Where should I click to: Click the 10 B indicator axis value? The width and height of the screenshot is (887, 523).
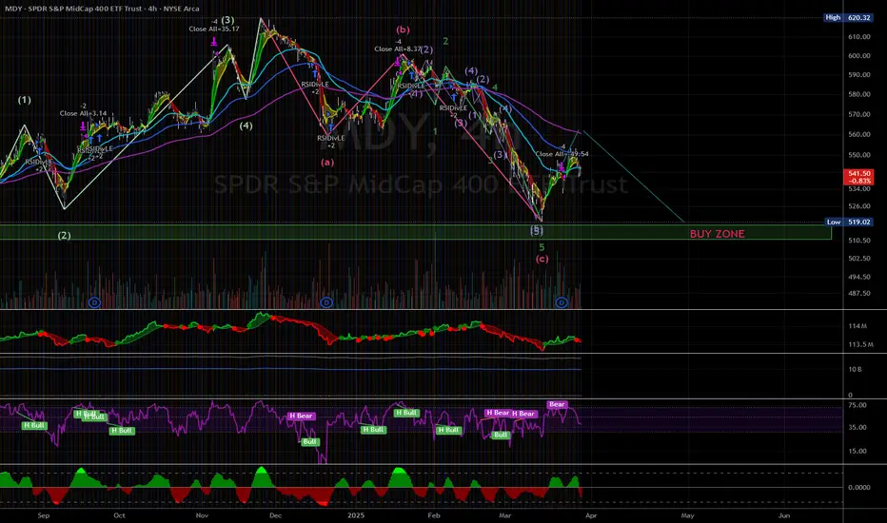click(855, 369)
